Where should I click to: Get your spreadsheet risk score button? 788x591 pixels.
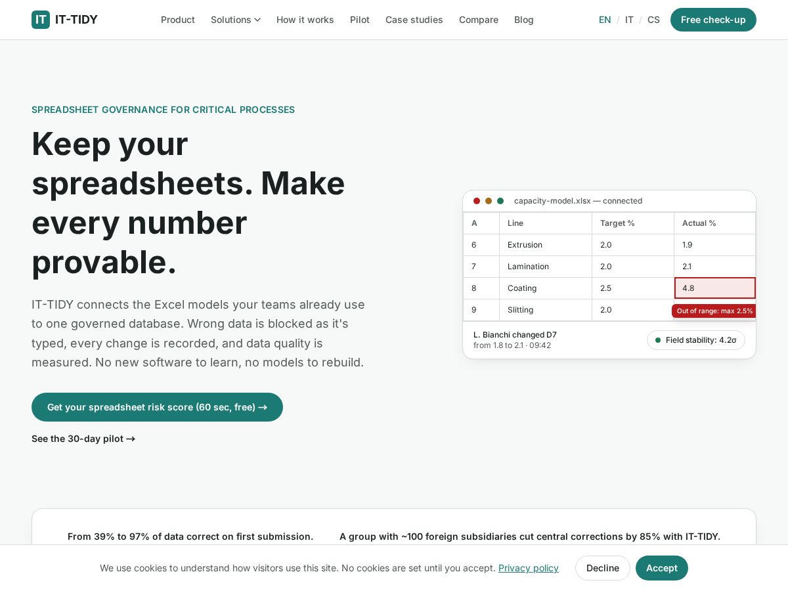click(x=157, y=407)
